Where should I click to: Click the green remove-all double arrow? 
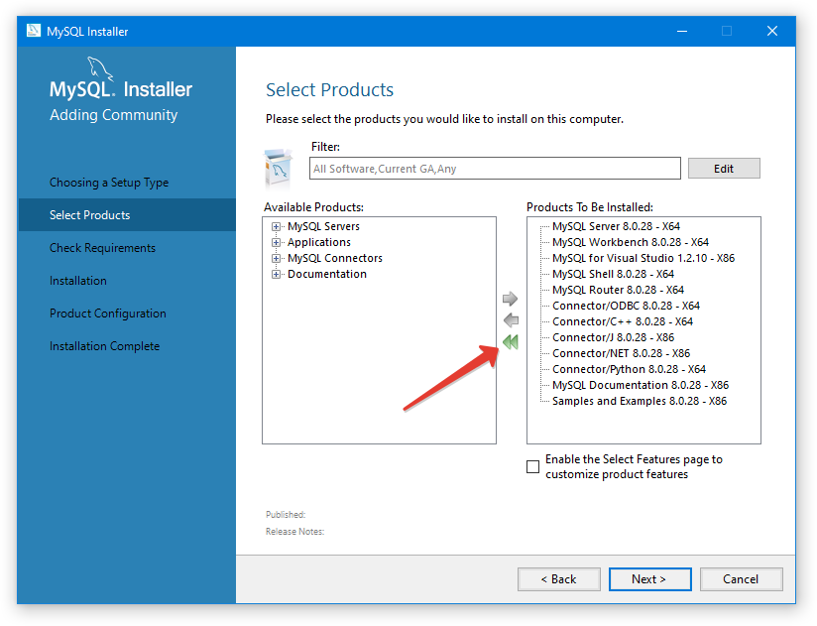coord(511,342)
